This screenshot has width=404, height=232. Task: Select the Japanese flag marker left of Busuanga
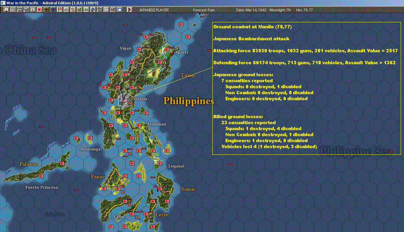(x=76, y=138)
